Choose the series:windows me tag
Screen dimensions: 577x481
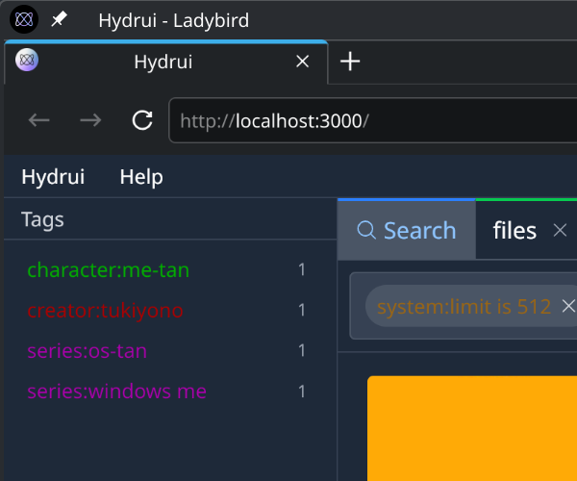pyautogui.click(x=116, y=392)
